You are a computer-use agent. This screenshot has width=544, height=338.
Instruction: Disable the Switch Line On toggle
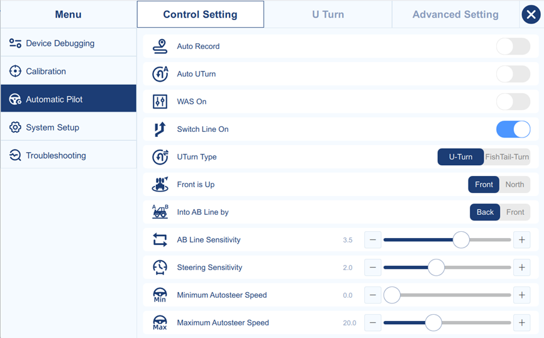513,129
